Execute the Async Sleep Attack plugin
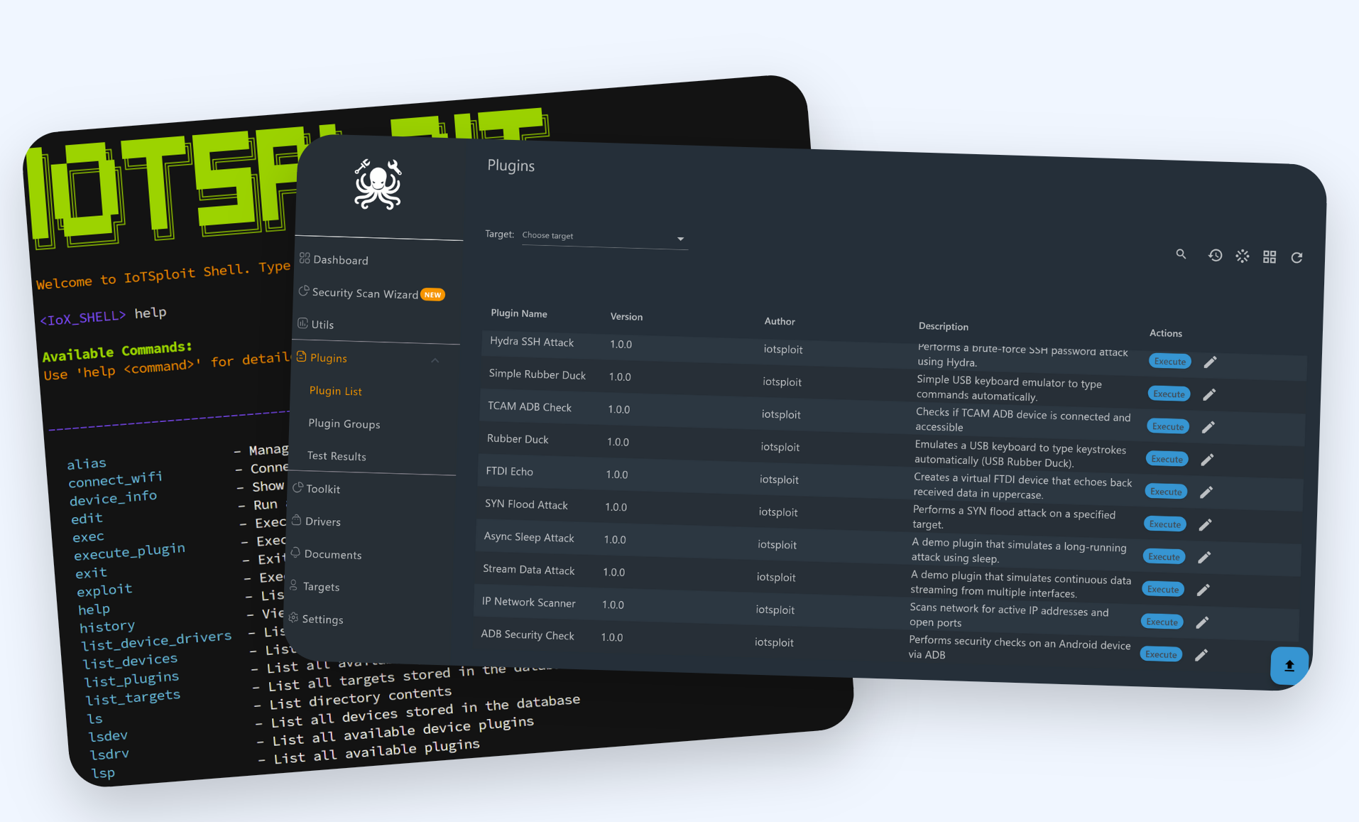 pyautogui.click(x=1164, y=556)
